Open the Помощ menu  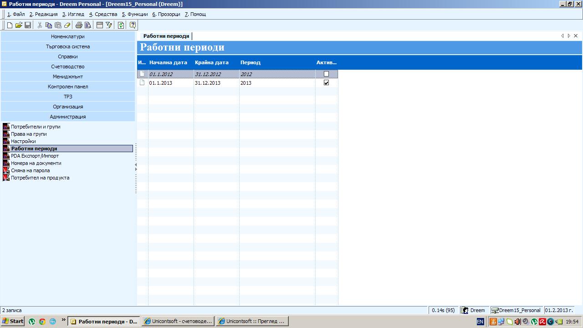coord(195,14)
